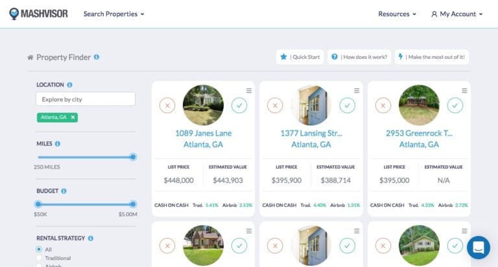Reject the 1089 Janes Lane property
The image size is (498, 267).
click(167, 105)
